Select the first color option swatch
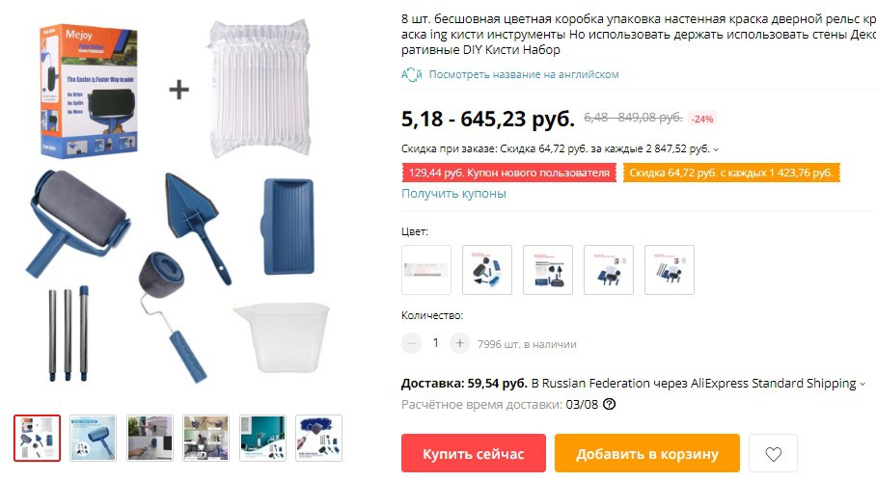The image size is (876, 482). [426, 270]
